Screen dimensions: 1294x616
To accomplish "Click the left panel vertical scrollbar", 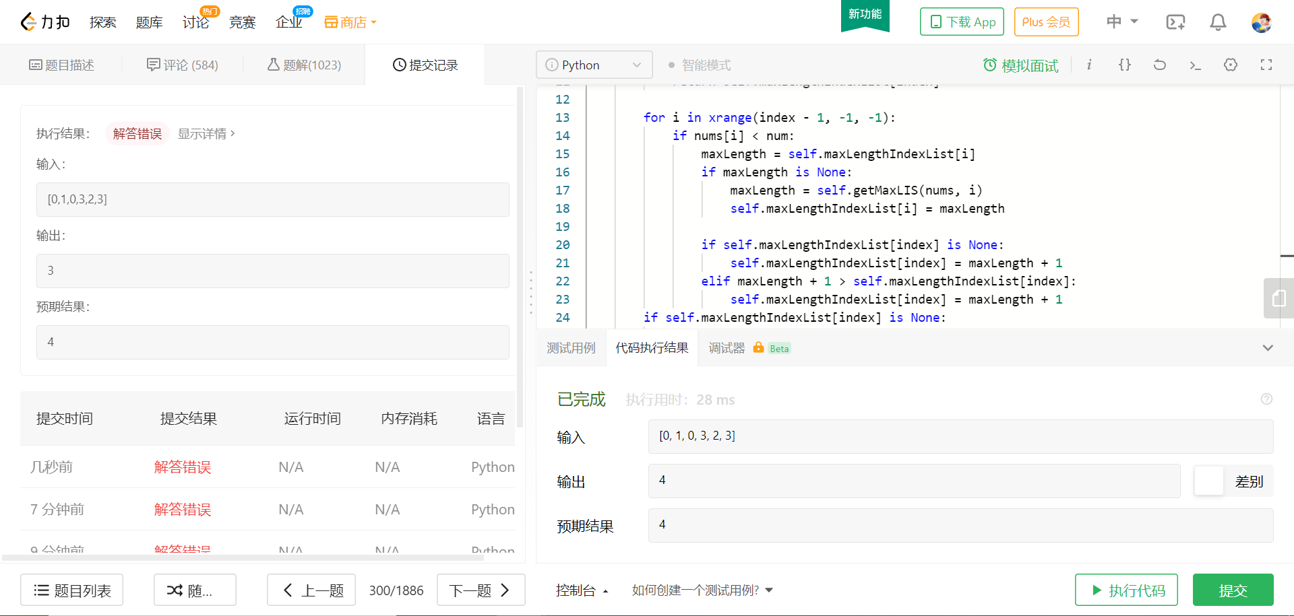I will 520,256.
